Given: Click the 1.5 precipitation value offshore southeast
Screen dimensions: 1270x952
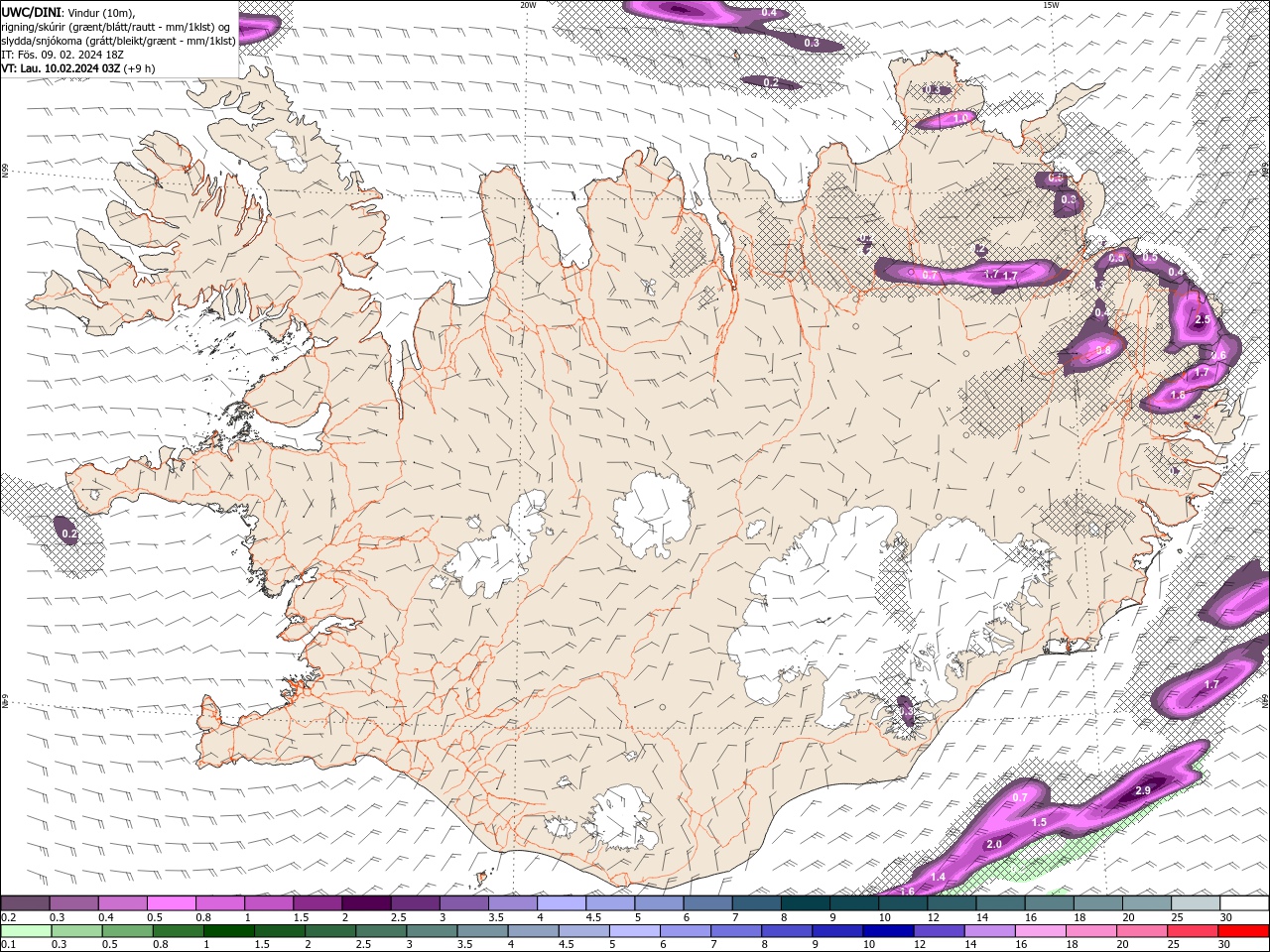Looking at the screenshot, I should tap(1039, 822).
